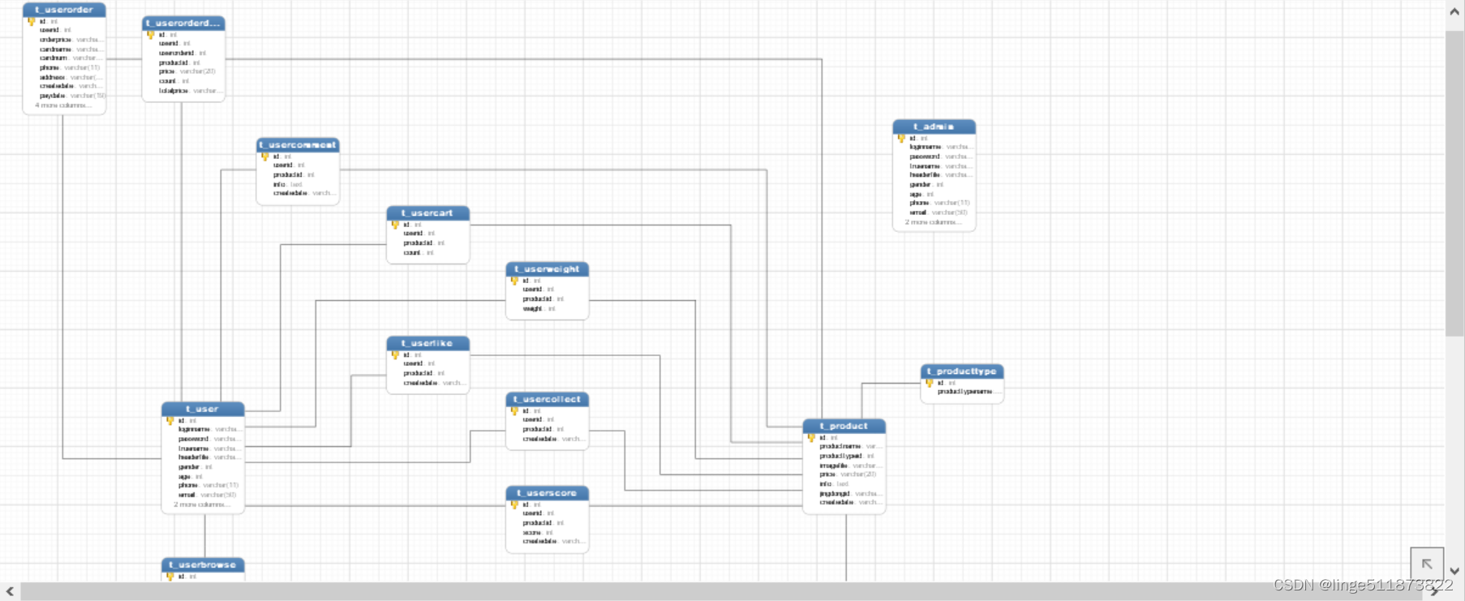Click the 'gender : int' column in t_admin

[926, 185]
